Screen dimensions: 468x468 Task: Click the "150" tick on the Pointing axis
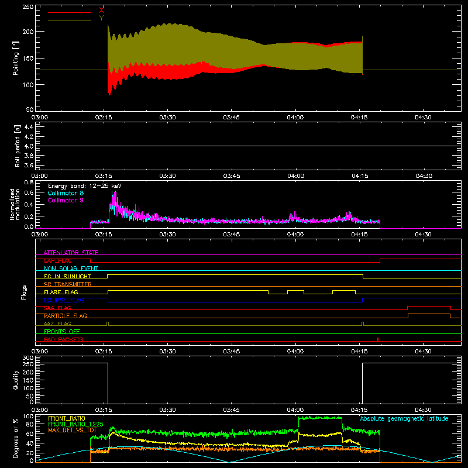pyautogui.click(x=28, y=58)
